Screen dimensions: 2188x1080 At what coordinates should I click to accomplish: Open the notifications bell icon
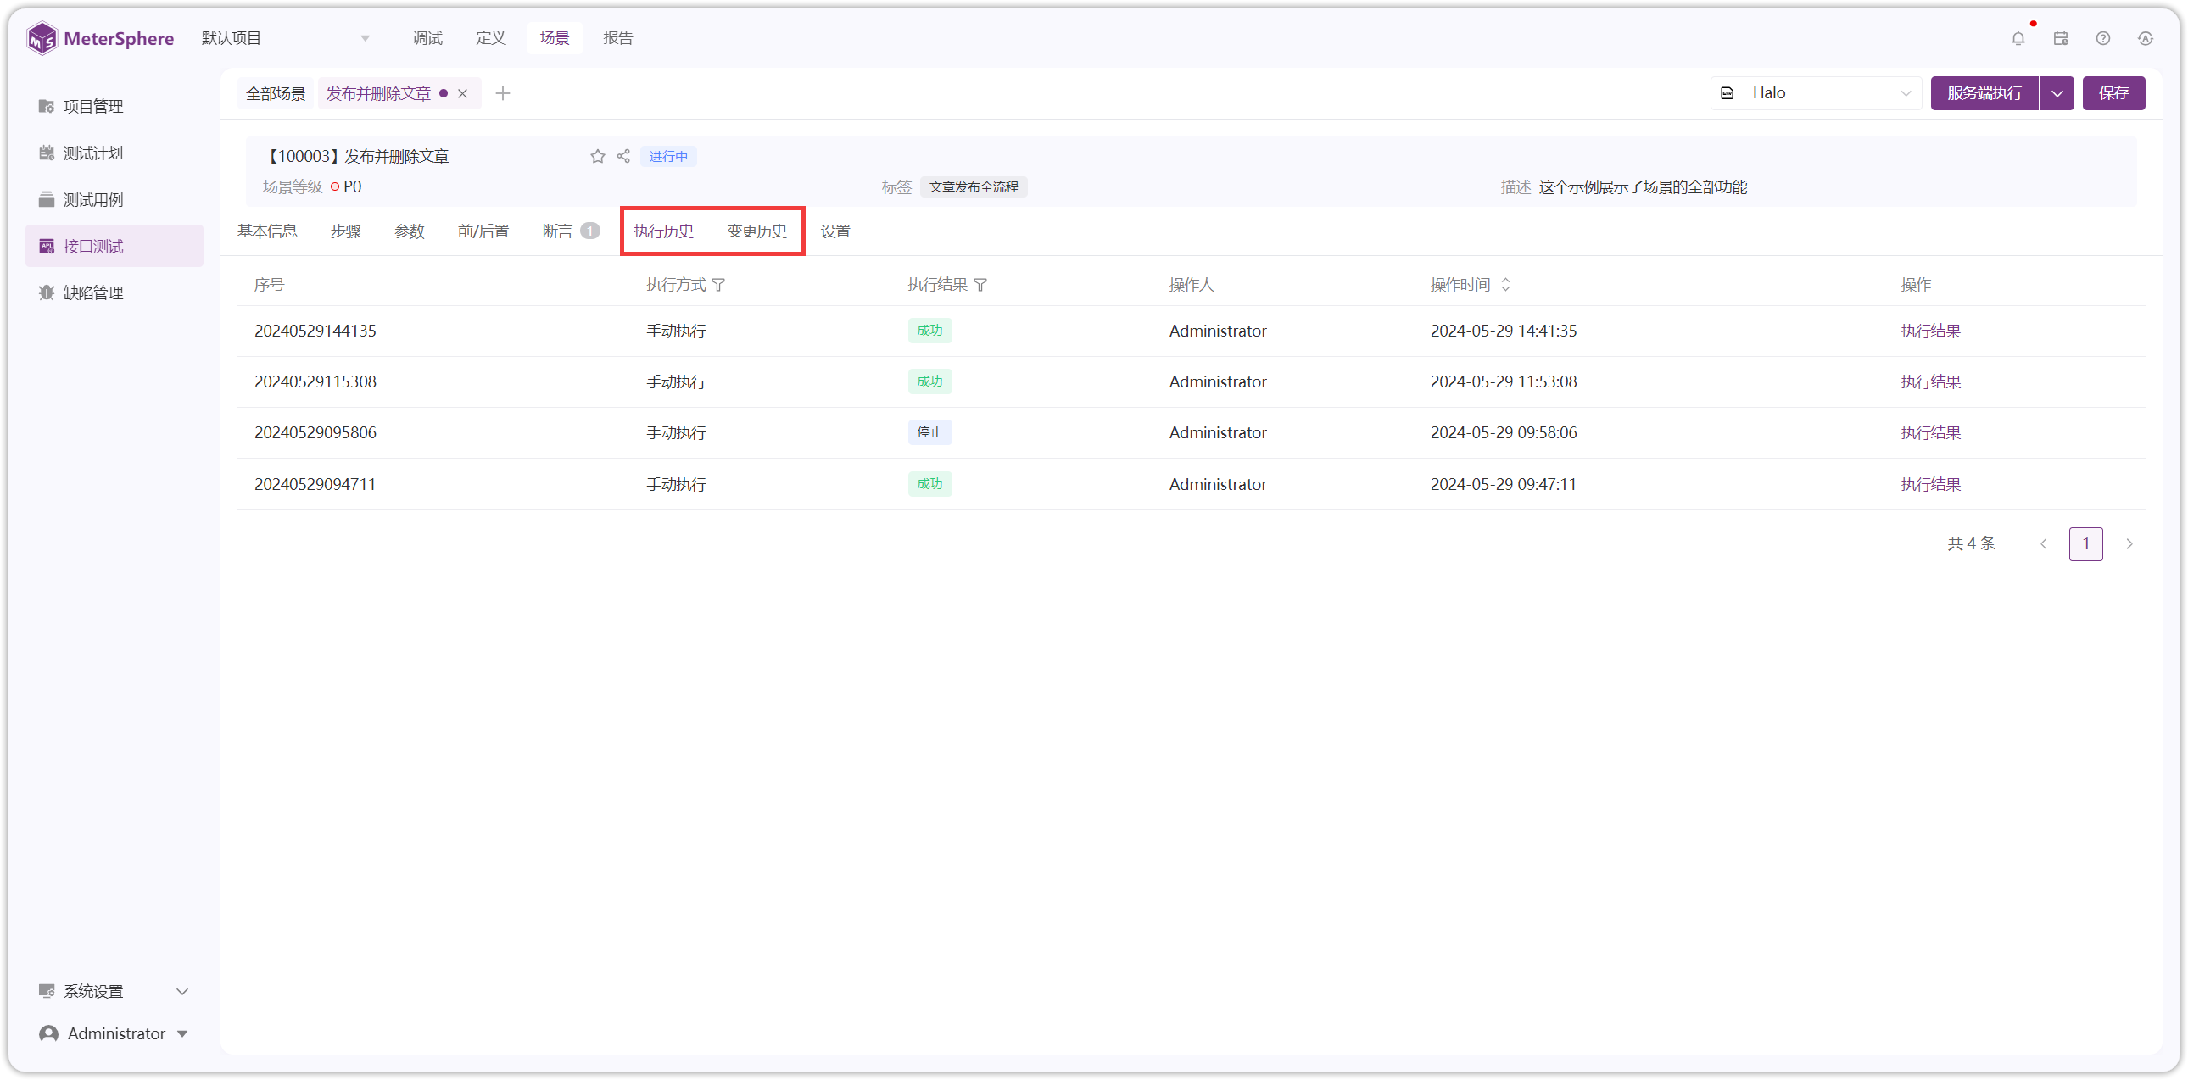tap(2018, 38)
